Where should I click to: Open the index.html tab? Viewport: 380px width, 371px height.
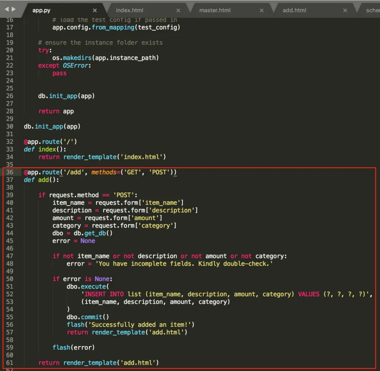(130, 10)
